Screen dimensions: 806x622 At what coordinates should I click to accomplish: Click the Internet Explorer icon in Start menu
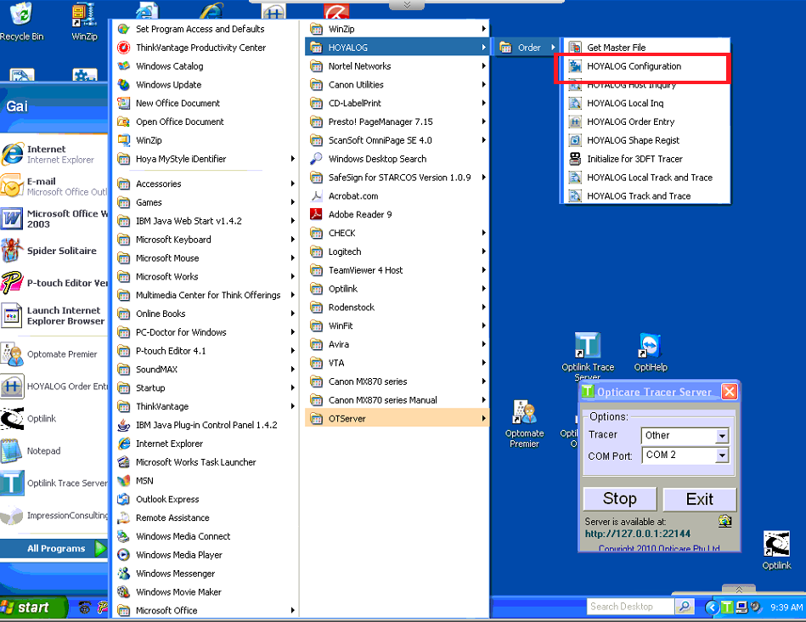point(13,154)
